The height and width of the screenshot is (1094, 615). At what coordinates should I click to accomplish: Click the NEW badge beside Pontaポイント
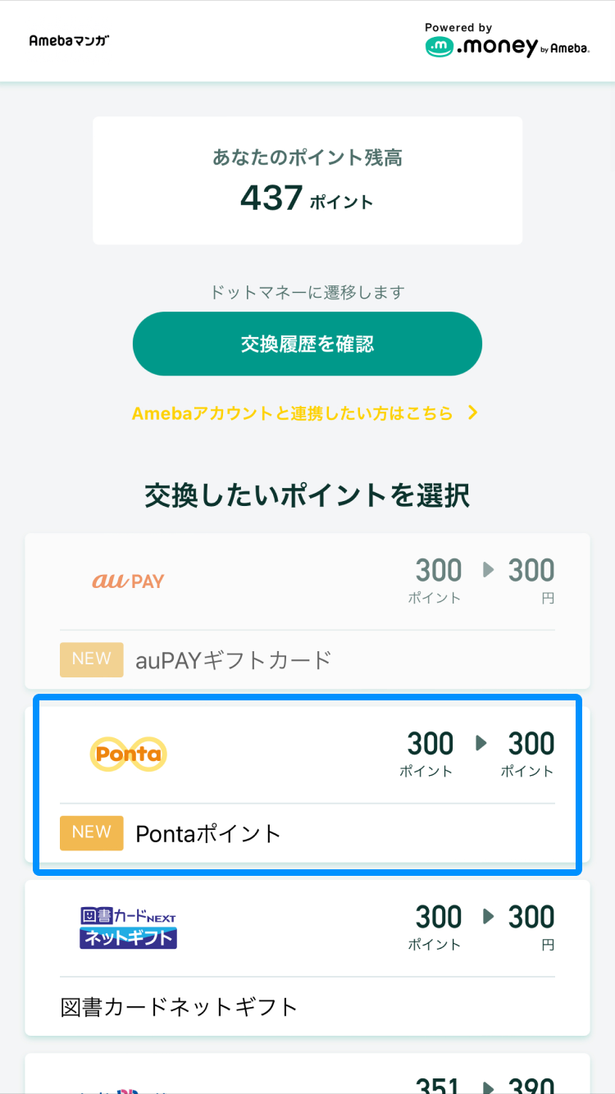pos(92,832)
